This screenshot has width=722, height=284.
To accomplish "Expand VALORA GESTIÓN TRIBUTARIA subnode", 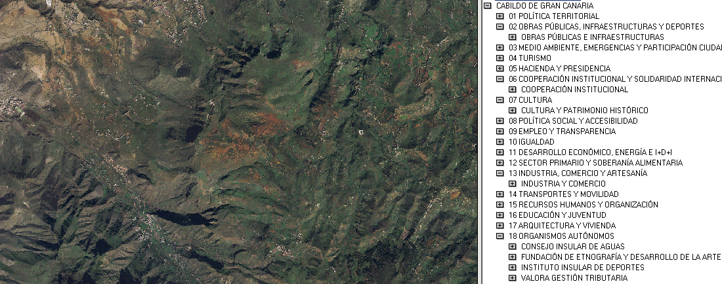I will point(513,278).
